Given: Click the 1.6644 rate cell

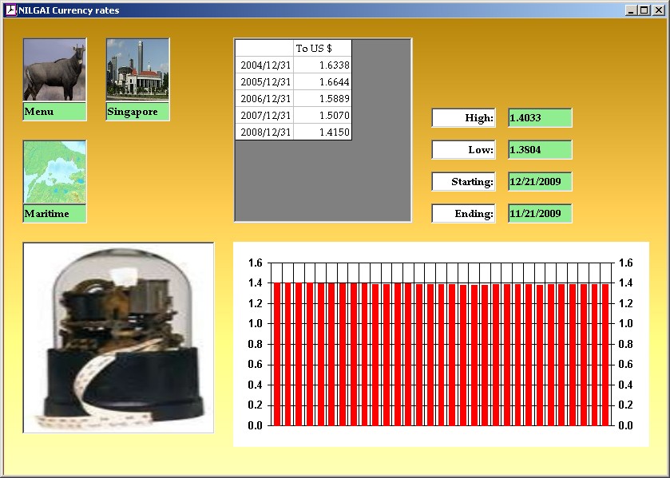Looking at the screenshot, I should click(x=322, y=82).
